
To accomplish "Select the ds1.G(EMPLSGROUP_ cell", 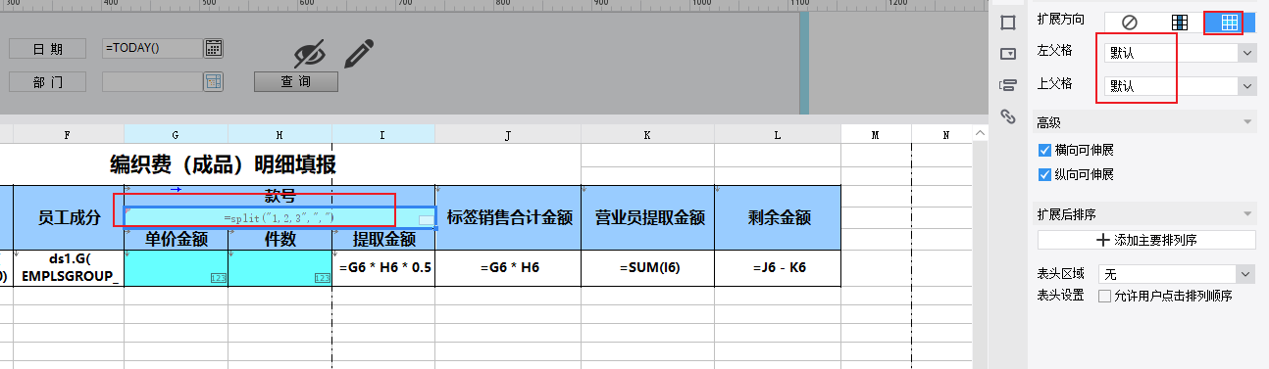I will coord(69,268).
